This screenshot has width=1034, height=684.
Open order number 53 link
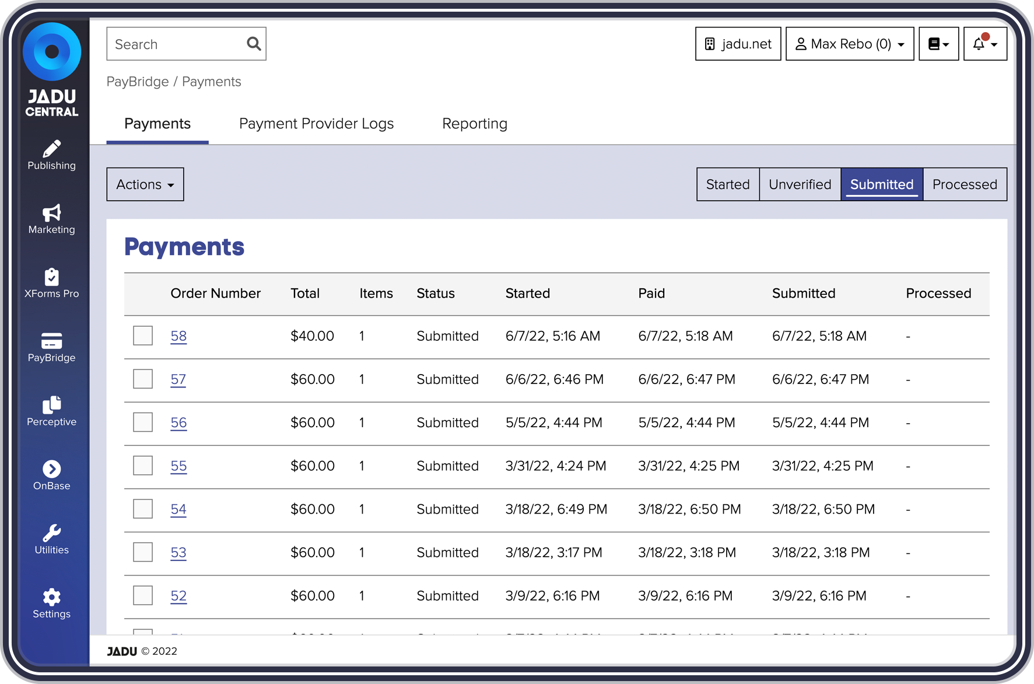[x=178, y=552]
